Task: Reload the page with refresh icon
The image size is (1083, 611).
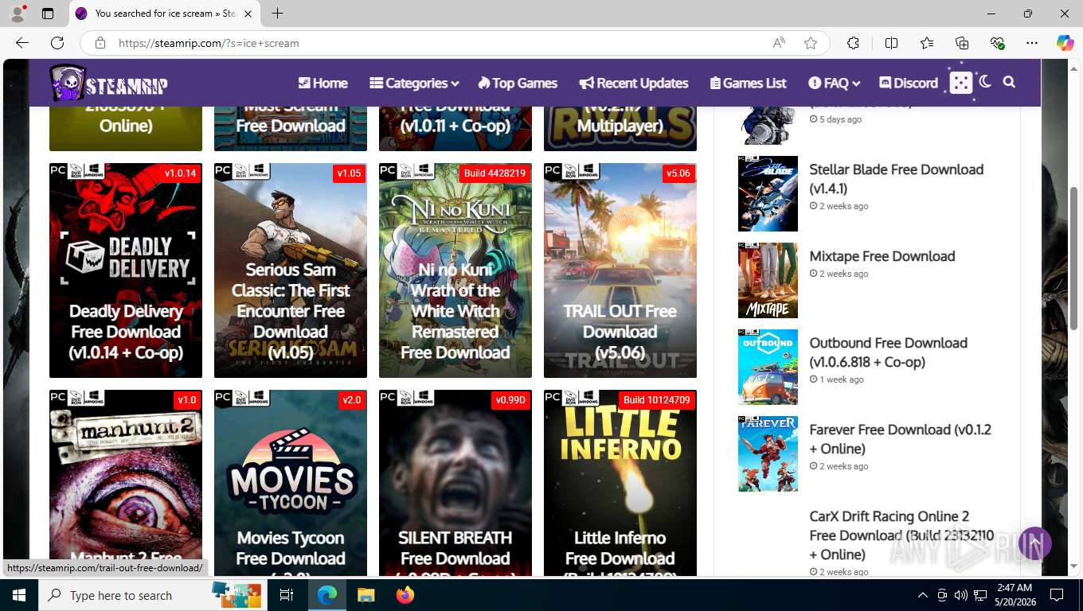Action: click(x=57, y=43)
